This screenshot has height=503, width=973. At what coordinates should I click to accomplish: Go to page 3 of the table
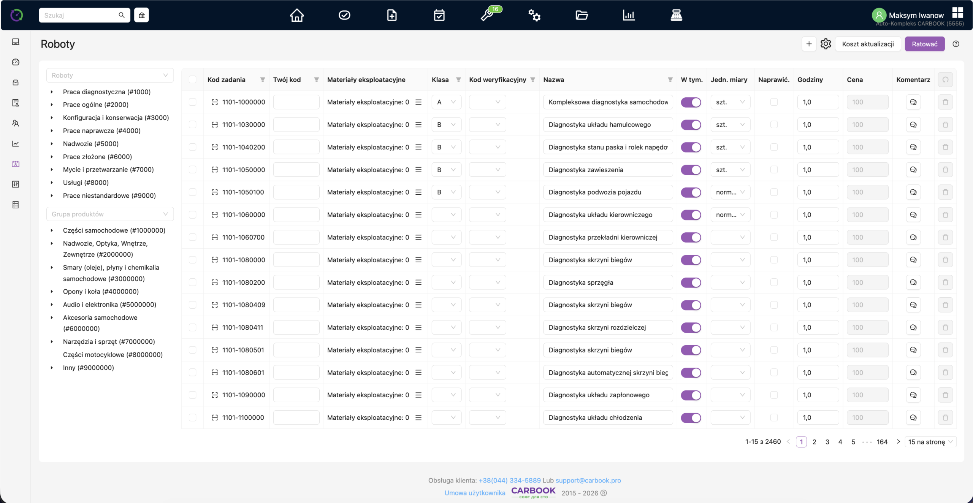[x=827, y=442]
